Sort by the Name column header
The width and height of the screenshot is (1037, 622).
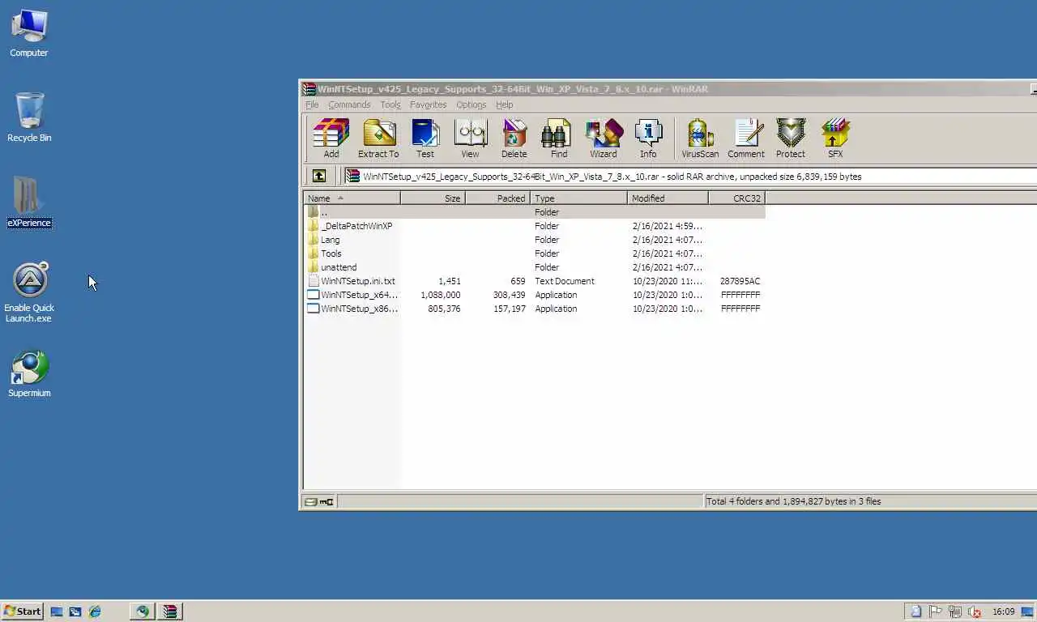pos(352,198)
